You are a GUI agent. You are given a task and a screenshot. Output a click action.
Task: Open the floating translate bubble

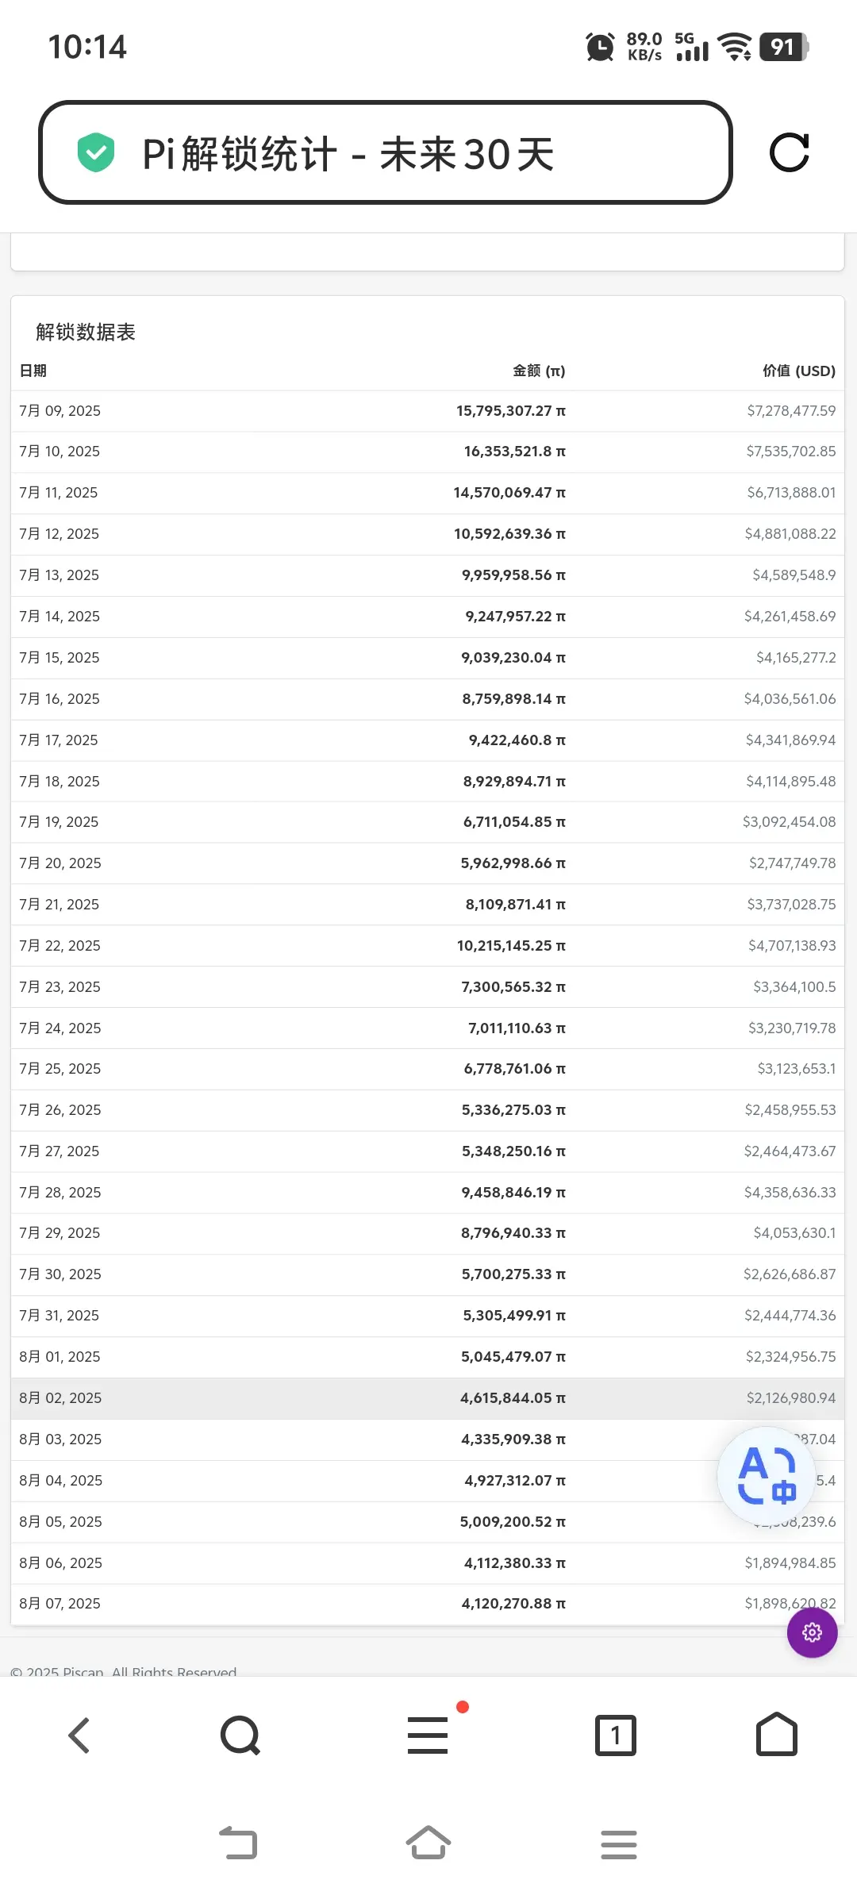(767, 1475)
